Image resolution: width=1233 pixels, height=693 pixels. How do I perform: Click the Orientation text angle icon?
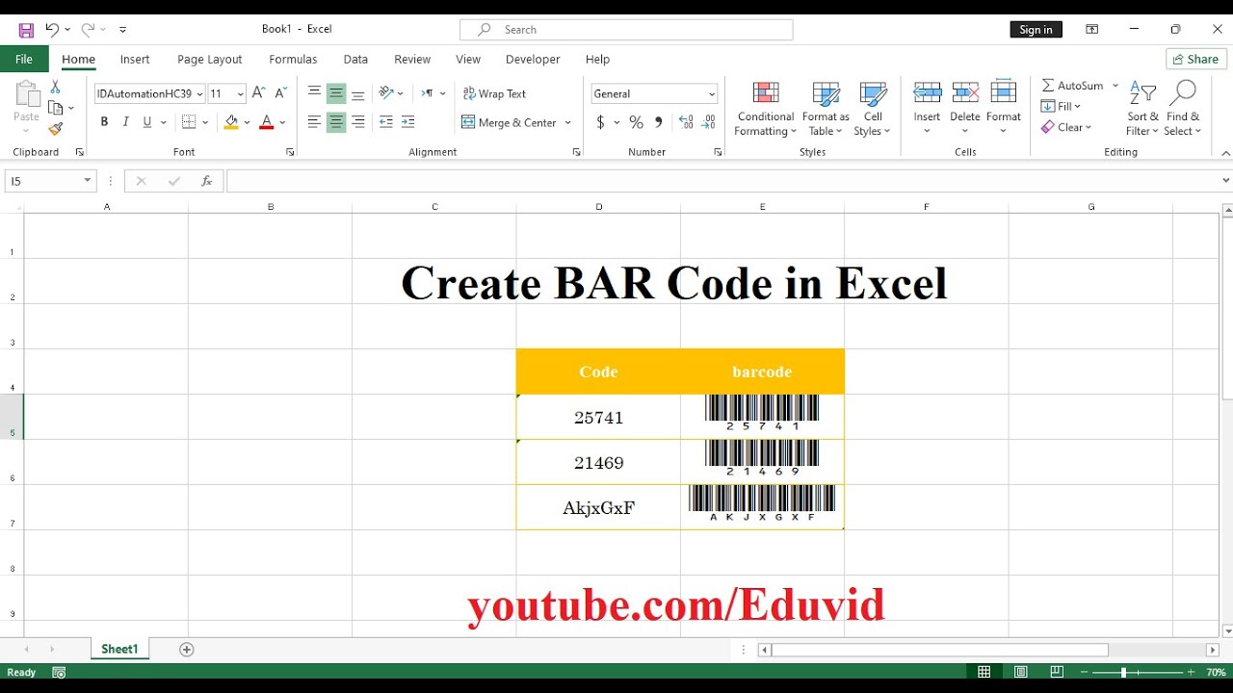386,93
